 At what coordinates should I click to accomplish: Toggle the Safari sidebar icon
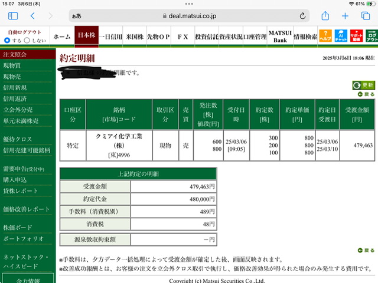coord(13,16)
